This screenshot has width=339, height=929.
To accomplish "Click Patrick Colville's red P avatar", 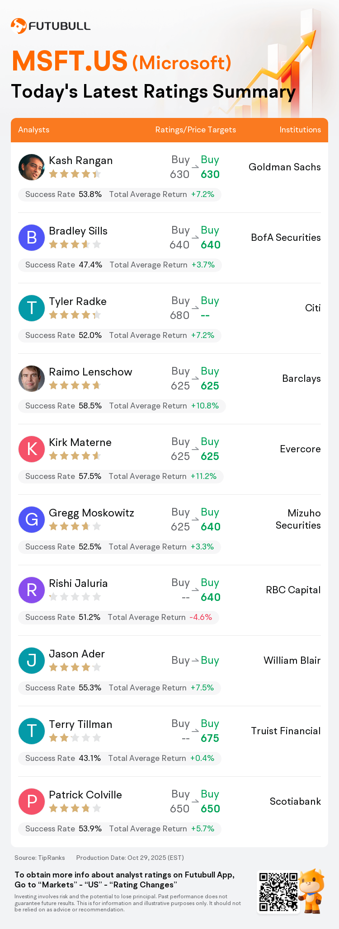I will (32, 802).
